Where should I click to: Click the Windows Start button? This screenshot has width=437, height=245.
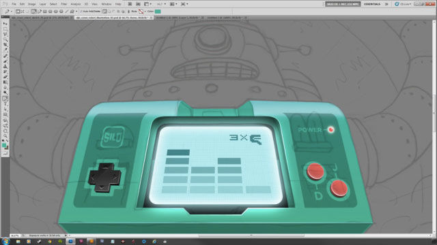coord(5,242)
